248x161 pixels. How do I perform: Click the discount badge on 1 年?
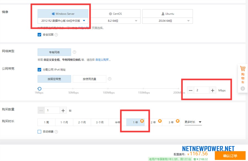142,121
